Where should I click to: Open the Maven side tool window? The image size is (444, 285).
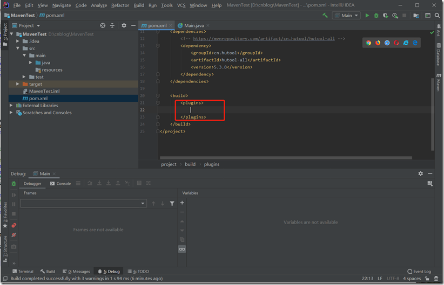pyautogui.click(x=439, y=82)
